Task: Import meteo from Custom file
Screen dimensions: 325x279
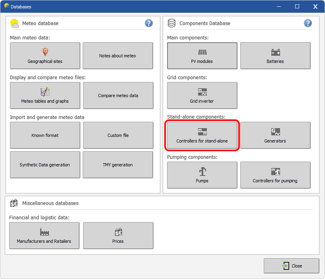Action: [x=118, y=135]
